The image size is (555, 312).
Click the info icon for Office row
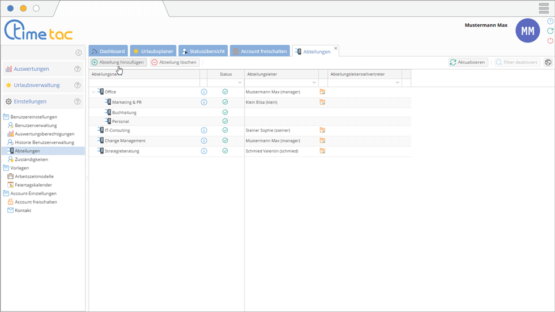click(204, 92)
